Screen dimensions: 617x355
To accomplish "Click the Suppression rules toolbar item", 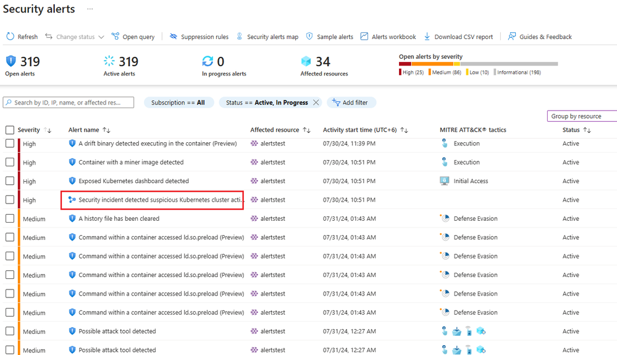I will pyautogui.click(x=199, y=36).
